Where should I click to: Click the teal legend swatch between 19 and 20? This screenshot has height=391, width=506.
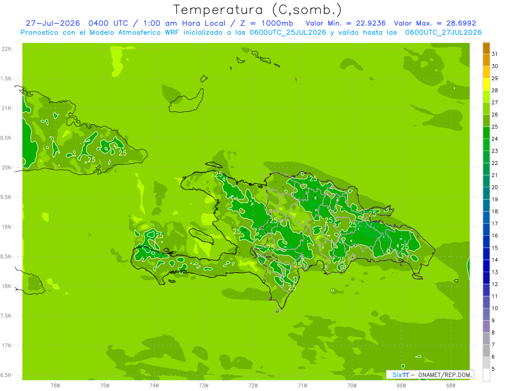(x=486, y=194)
